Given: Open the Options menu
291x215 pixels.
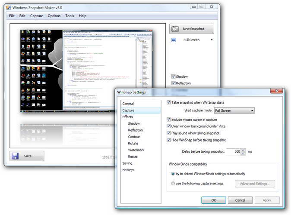Looking at the screenshot, I should [x=54, y=16].
